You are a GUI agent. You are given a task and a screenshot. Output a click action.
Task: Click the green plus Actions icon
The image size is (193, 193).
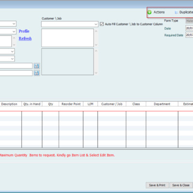[150, 12]
